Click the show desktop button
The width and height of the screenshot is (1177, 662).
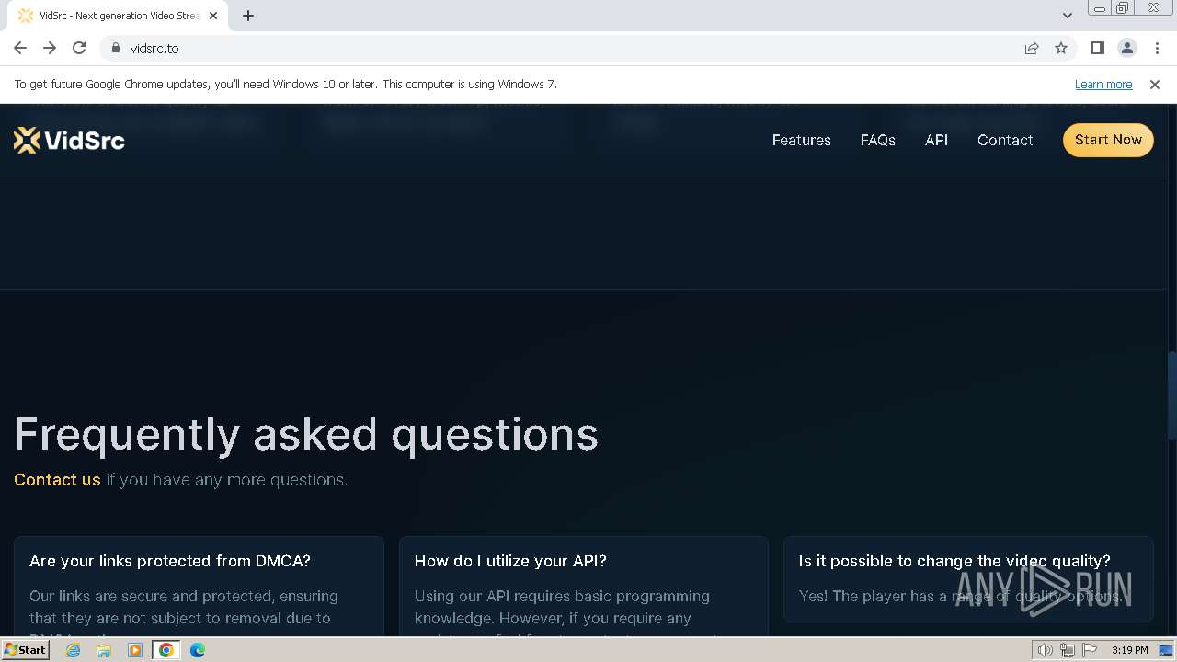[x=1168, y=650]
